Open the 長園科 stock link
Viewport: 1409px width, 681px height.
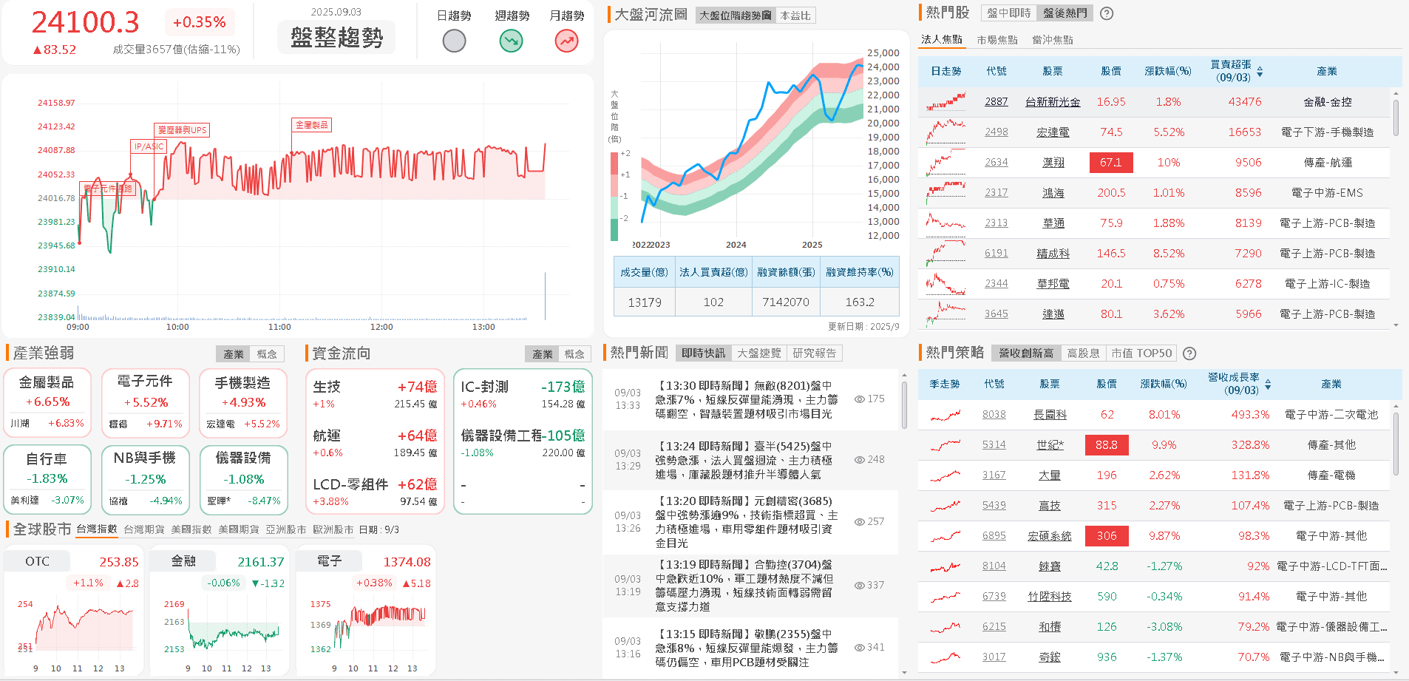[x=1050, y=415]
